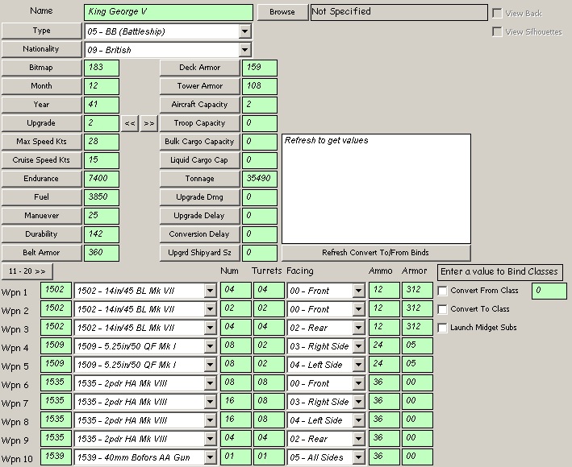Viewport: 572px width, 467px height.
Task: Edit the Wpn 1 Armor value 312
Action: coord(417,290)
